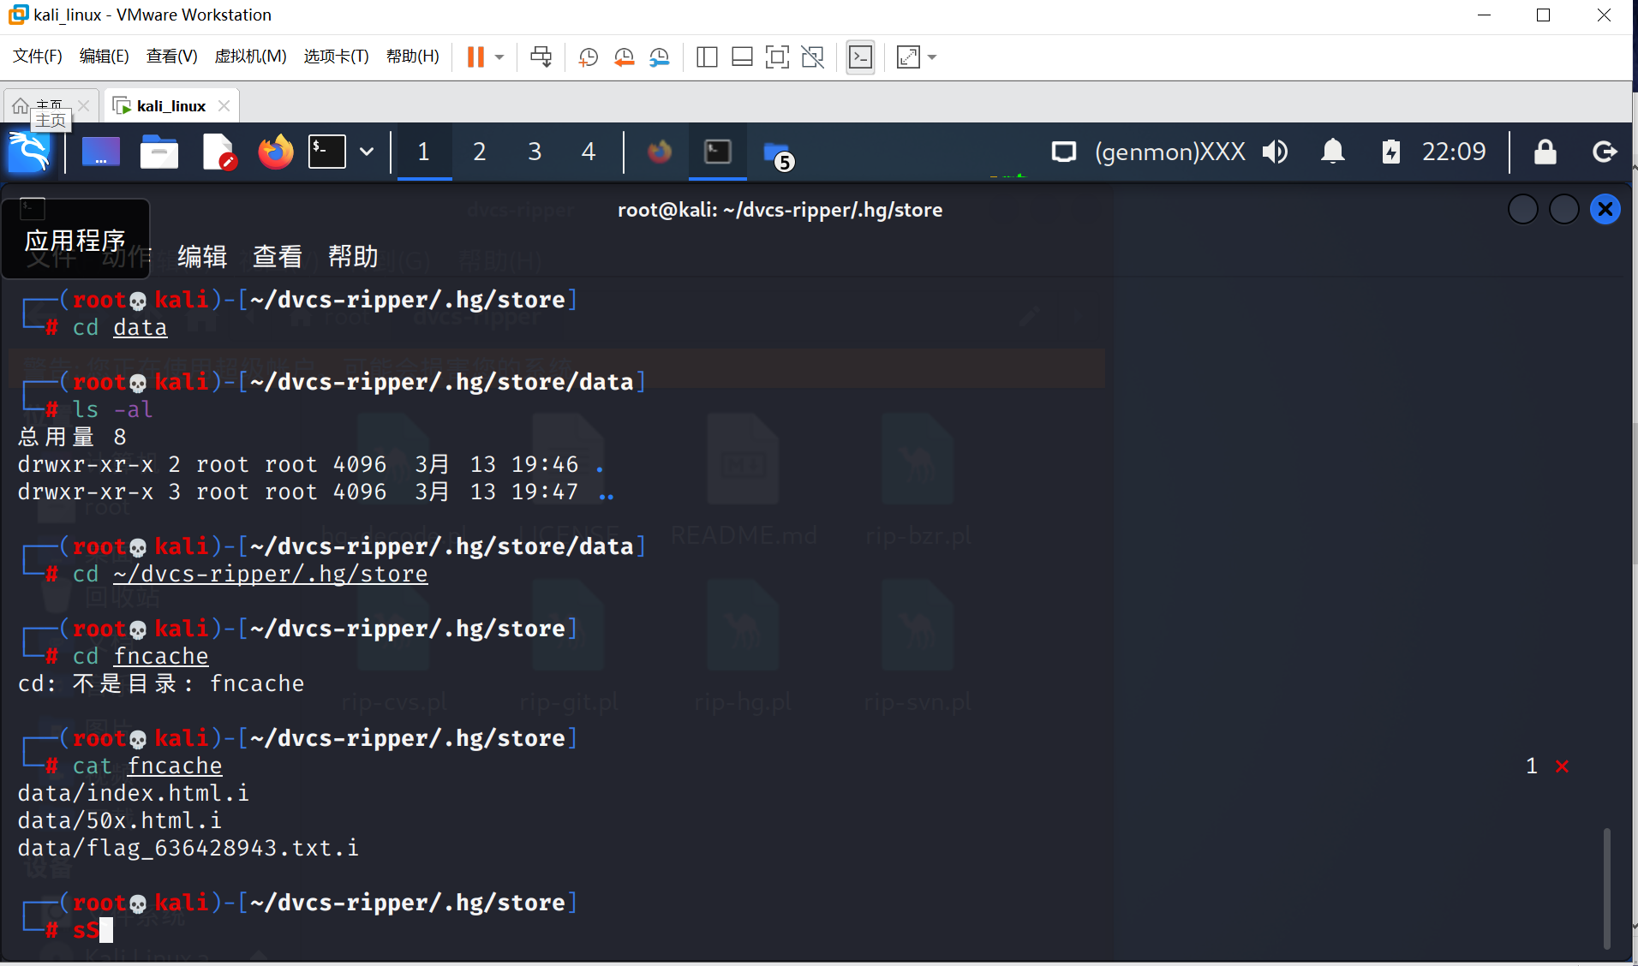Enter VMware full screen mode
Image resolution: width=1638 pixels, height=966 pixels.
(777, 57)
